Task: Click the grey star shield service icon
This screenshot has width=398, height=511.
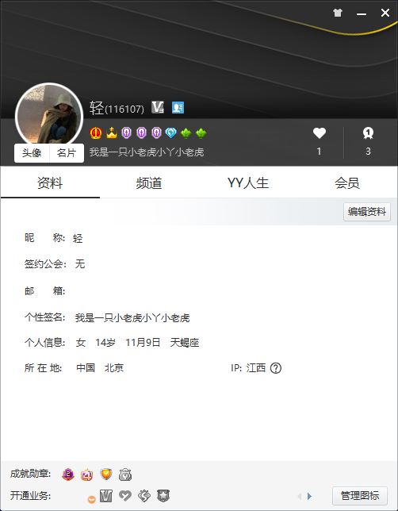Action: coord(163,496)
